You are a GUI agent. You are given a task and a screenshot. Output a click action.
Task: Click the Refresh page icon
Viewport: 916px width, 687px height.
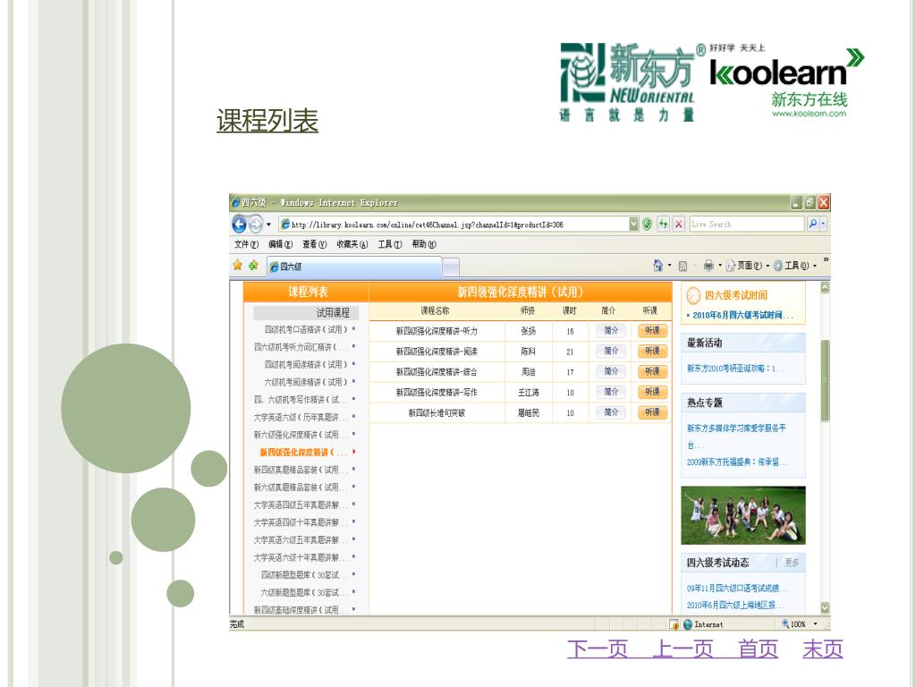tap(663, 225)
